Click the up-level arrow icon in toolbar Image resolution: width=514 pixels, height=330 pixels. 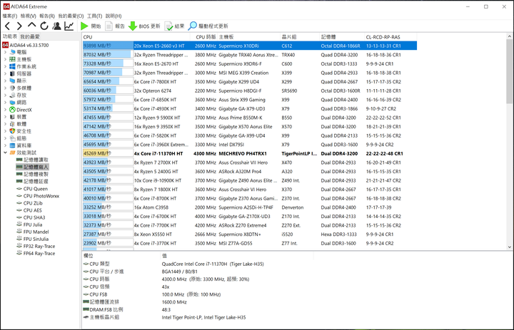(32, 25)
